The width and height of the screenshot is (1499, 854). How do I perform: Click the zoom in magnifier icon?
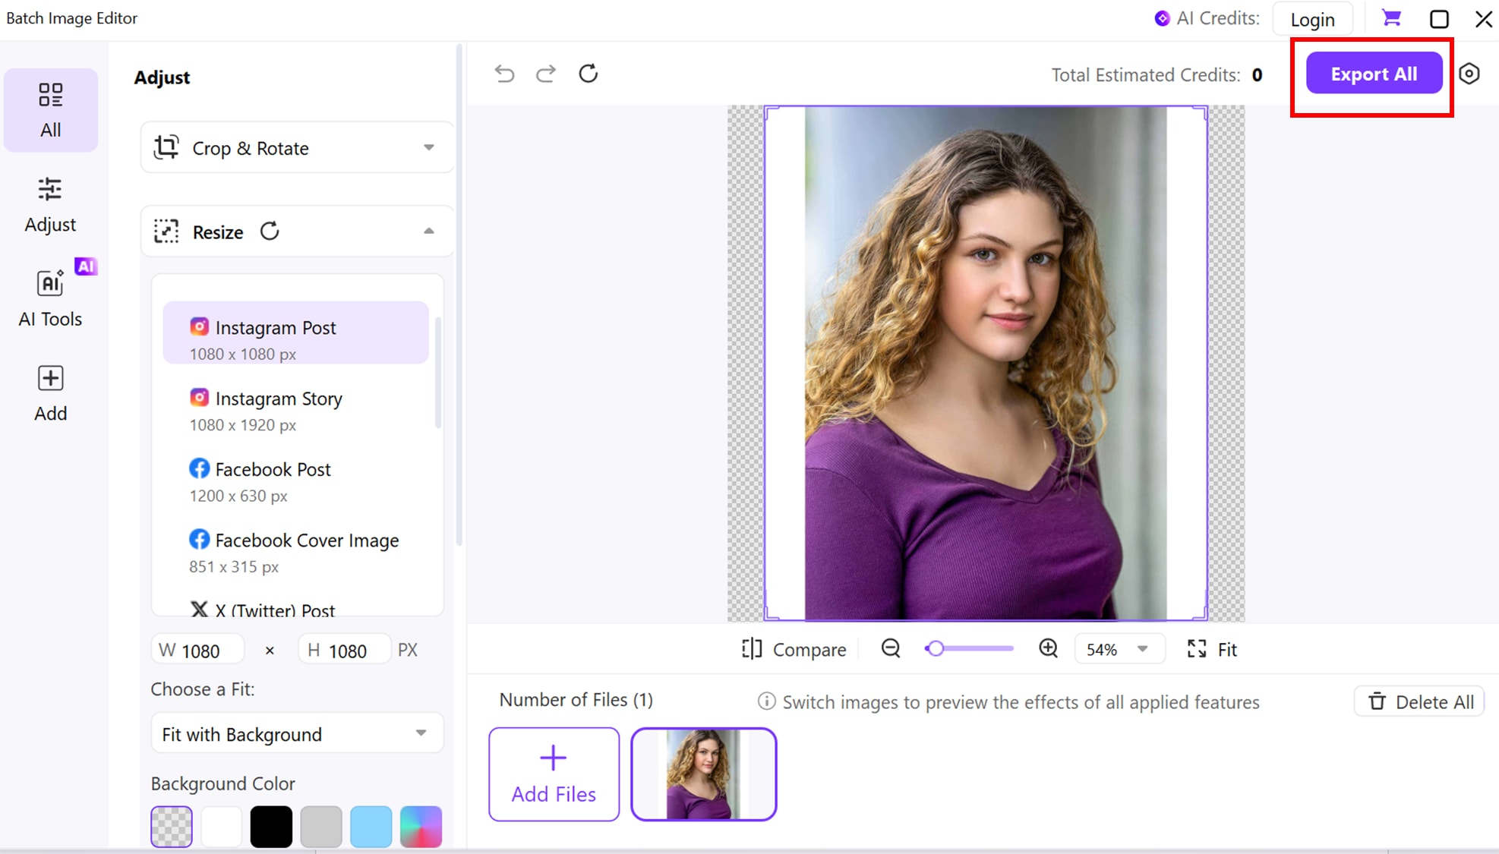(1048, 648)
